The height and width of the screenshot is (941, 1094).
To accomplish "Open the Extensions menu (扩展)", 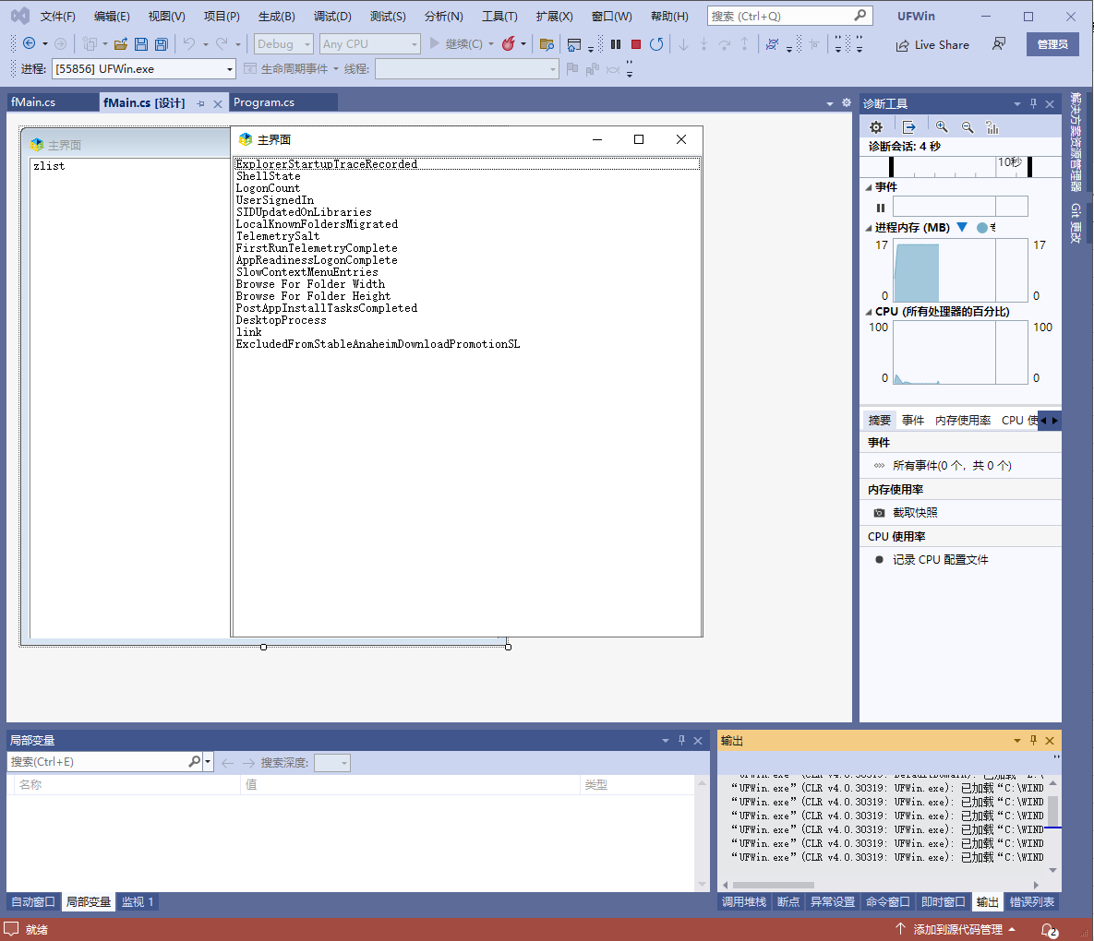I will pos(554,16).
